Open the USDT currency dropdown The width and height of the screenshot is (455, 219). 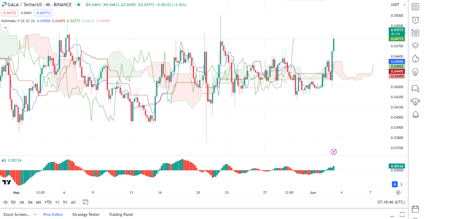coord(398,5)
